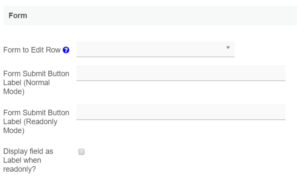Click the empty area of the Form title bar
297x176 pixels.
170,16
